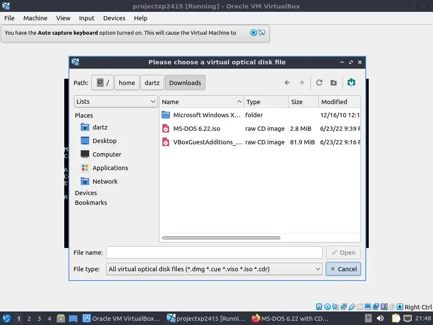This screenshot has width=433, height=325.
Task: Open the File menu
Action: click(x=9, y=18)
